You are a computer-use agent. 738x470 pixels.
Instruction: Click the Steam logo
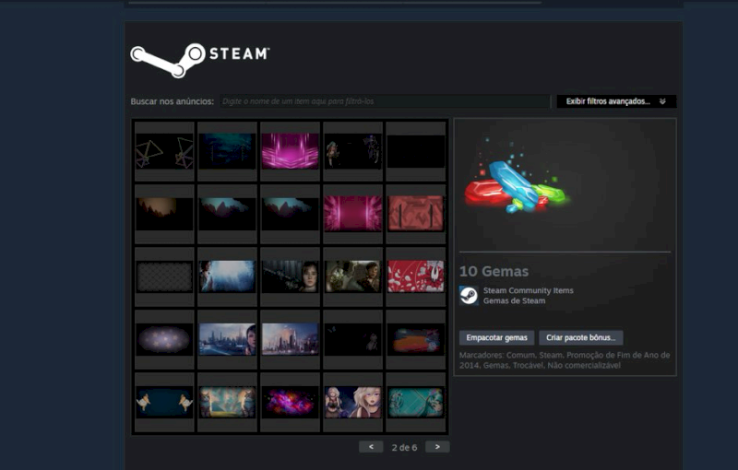pyautogui.click(x=199, y=60)
